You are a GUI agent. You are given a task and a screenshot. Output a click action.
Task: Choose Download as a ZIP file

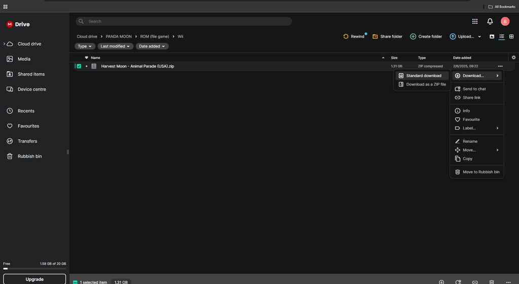[x=422, y=84]
